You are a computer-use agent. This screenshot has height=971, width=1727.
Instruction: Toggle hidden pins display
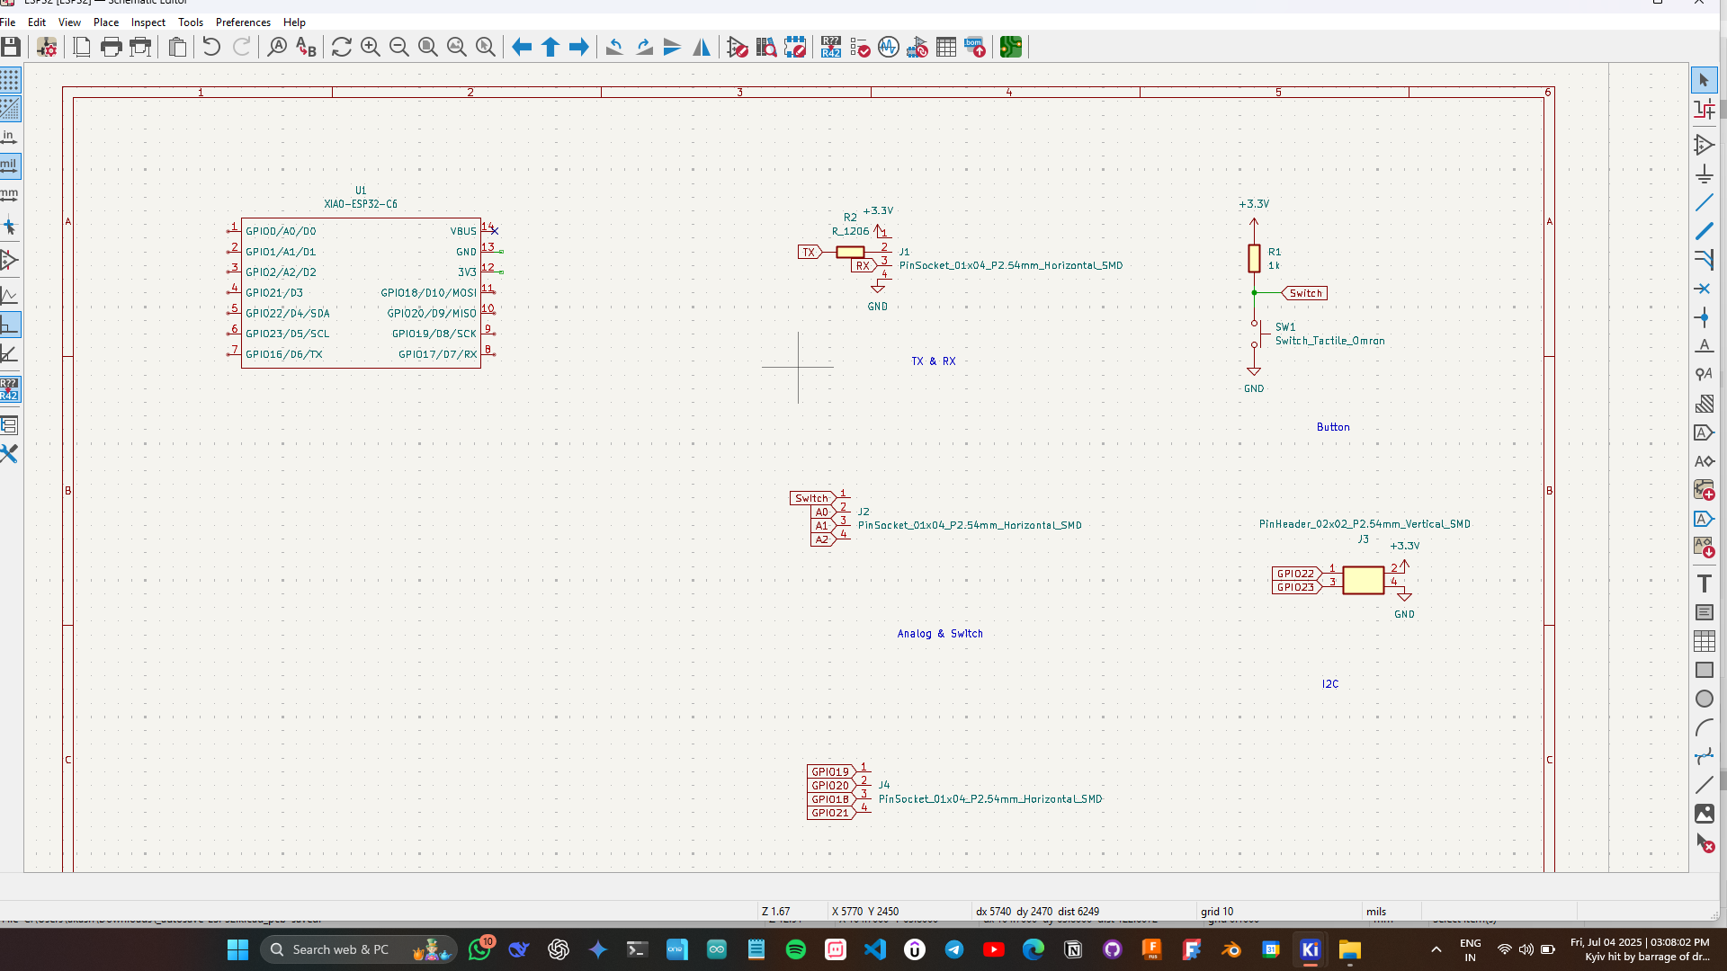(10, 260)
